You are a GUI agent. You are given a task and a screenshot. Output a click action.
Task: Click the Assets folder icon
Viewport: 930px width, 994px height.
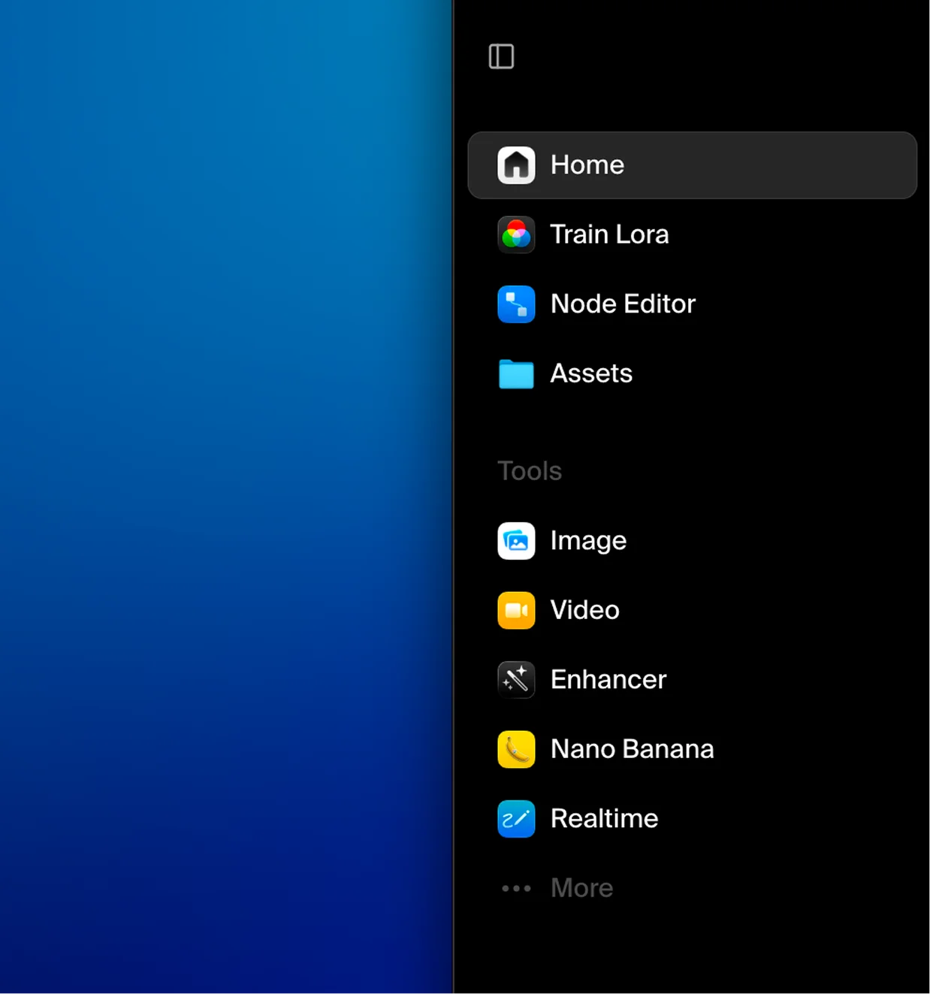(516, 373)
